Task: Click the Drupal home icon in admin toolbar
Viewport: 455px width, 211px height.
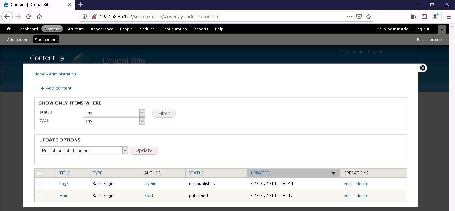Action: tap(9, 29)
